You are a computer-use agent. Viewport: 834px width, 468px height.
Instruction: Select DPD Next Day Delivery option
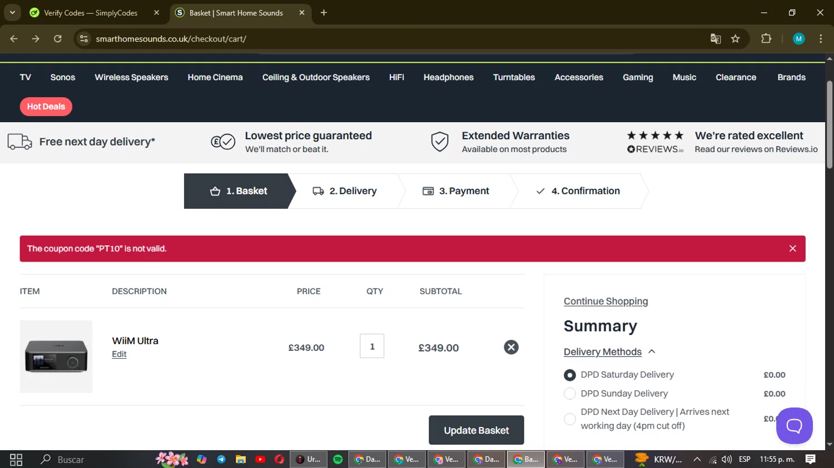coord(570,419)
